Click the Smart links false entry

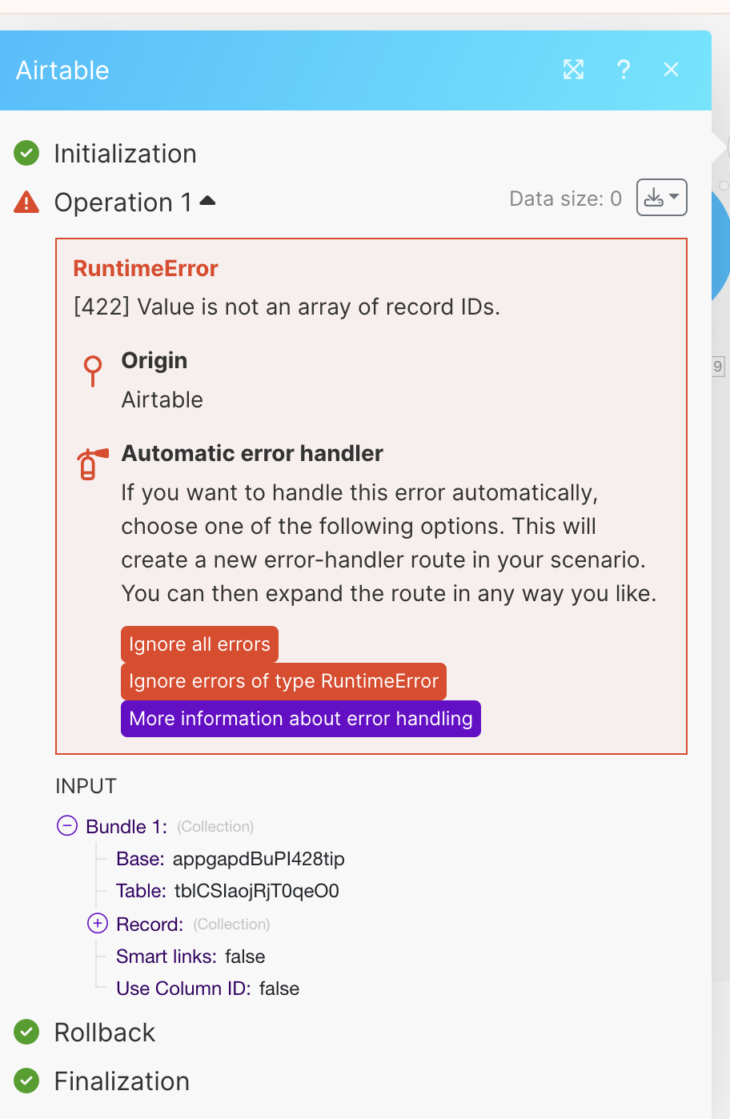coord(191,957)
